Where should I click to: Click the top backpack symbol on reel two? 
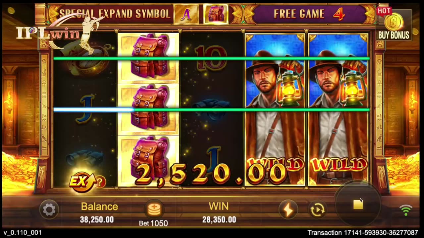click(148, 58)
